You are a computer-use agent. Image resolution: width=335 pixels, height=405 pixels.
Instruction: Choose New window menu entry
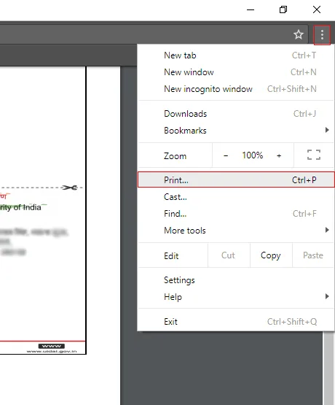[x=236, y=72]
